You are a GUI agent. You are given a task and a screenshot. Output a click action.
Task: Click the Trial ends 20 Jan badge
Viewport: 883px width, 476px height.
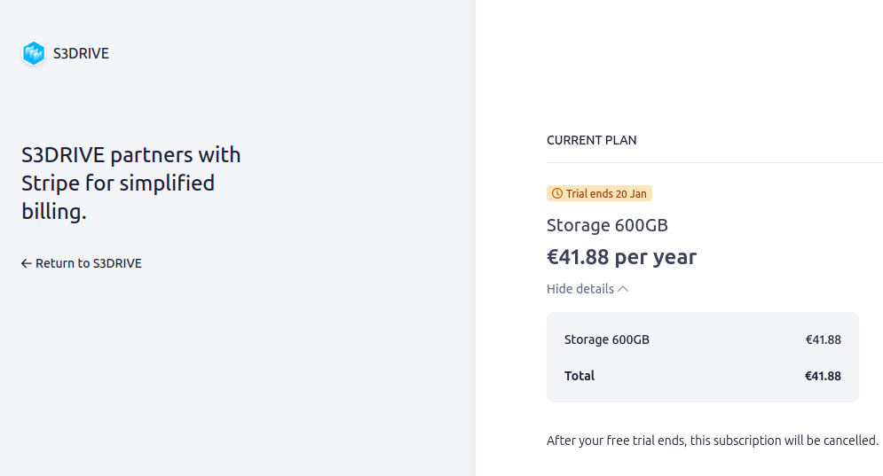point(599,193)
